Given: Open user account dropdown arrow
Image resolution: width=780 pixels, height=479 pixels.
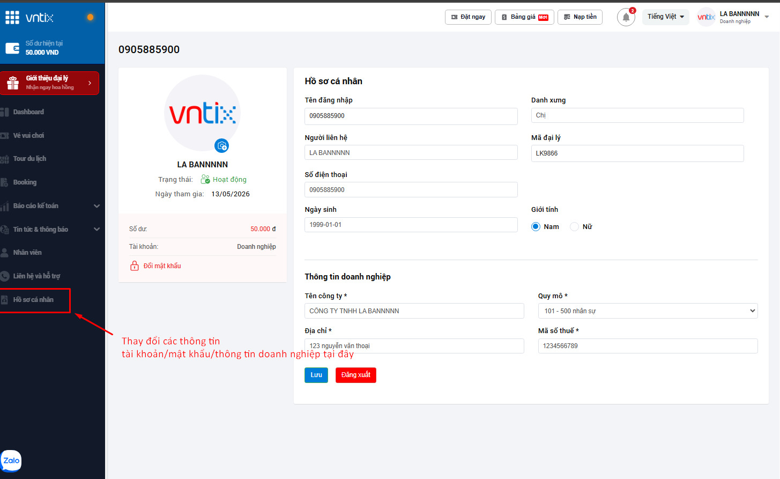Looking at the screenshot, I should pyautogui.click(x=767, y=17).
